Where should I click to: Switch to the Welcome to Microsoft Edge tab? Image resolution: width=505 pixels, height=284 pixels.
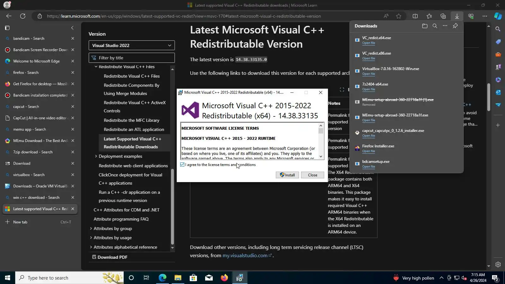(40, 61)
